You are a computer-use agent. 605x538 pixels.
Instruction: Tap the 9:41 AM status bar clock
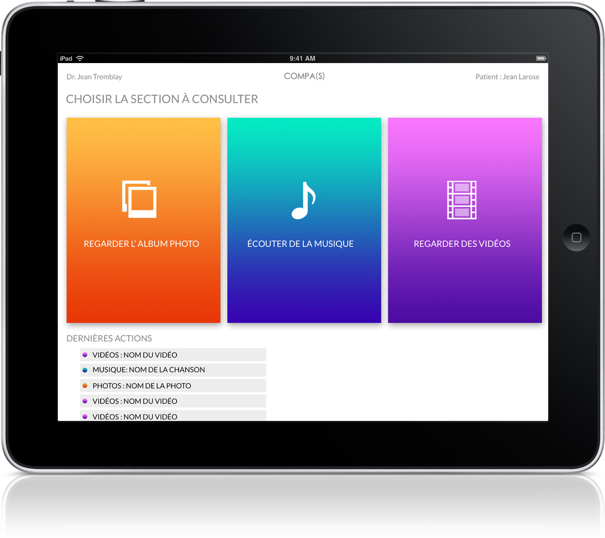click(x=302, y=58)
